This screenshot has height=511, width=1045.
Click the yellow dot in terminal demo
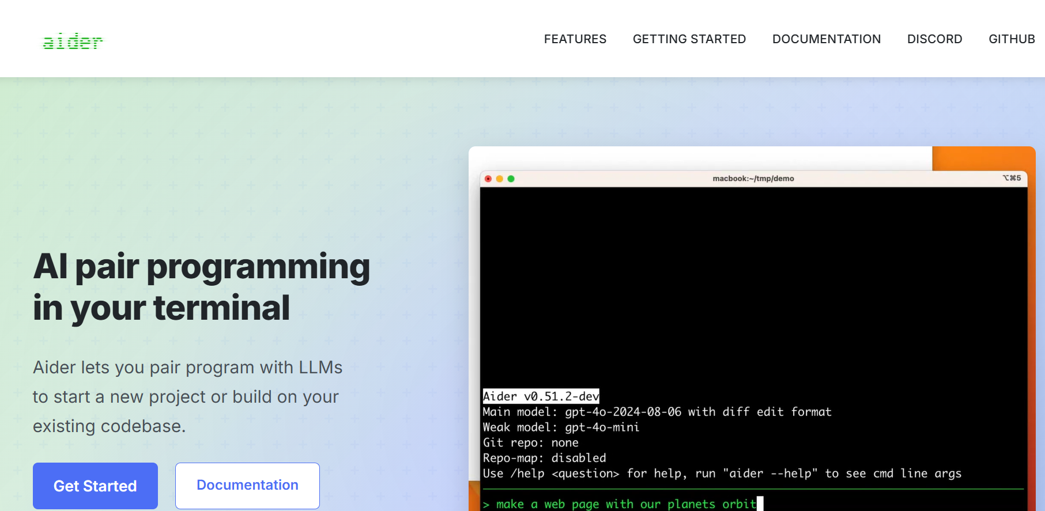click(x=499, y=179)
